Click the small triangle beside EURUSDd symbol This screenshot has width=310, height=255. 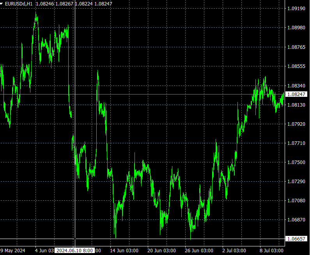(2, 4)
